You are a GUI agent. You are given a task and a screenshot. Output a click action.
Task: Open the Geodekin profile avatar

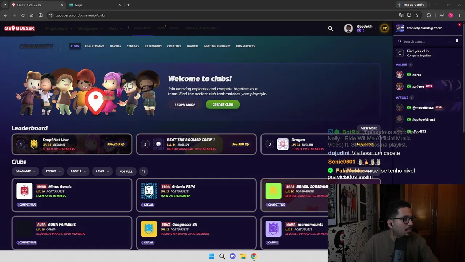pyautogui.click(x=348, y=28)
